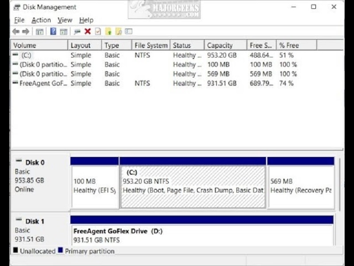The height and width of the screenshot is (266, 354).
Task: Click the Forward arrow in the toolbar
Action: [x=26, y=31]
